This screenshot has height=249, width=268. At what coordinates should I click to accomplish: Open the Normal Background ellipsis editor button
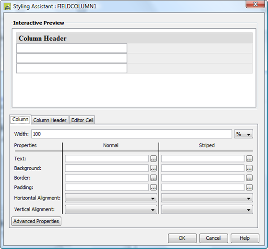153,168
